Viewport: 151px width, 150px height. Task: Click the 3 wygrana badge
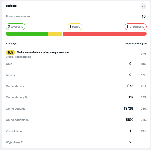[16, 27]
